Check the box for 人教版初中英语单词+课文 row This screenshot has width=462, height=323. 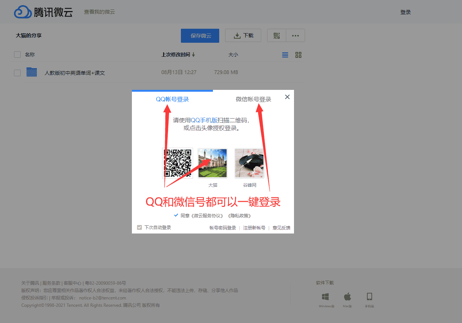17,73
